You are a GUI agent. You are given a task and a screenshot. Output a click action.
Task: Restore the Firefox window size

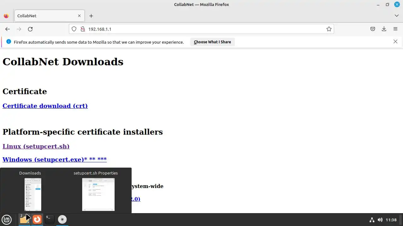387,4
